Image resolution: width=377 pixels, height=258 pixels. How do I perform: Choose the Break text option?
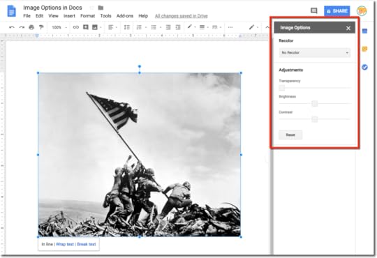87,244
